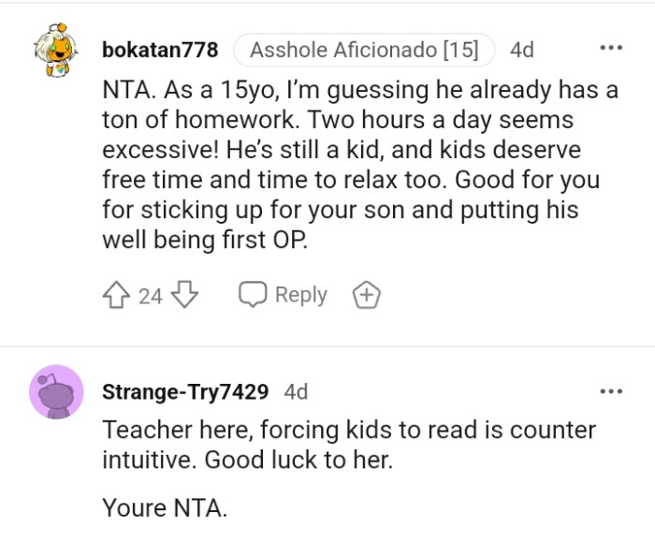Click the vote count number 24
Viewport: 655px width, 543px height.
[x=151, y=297]
